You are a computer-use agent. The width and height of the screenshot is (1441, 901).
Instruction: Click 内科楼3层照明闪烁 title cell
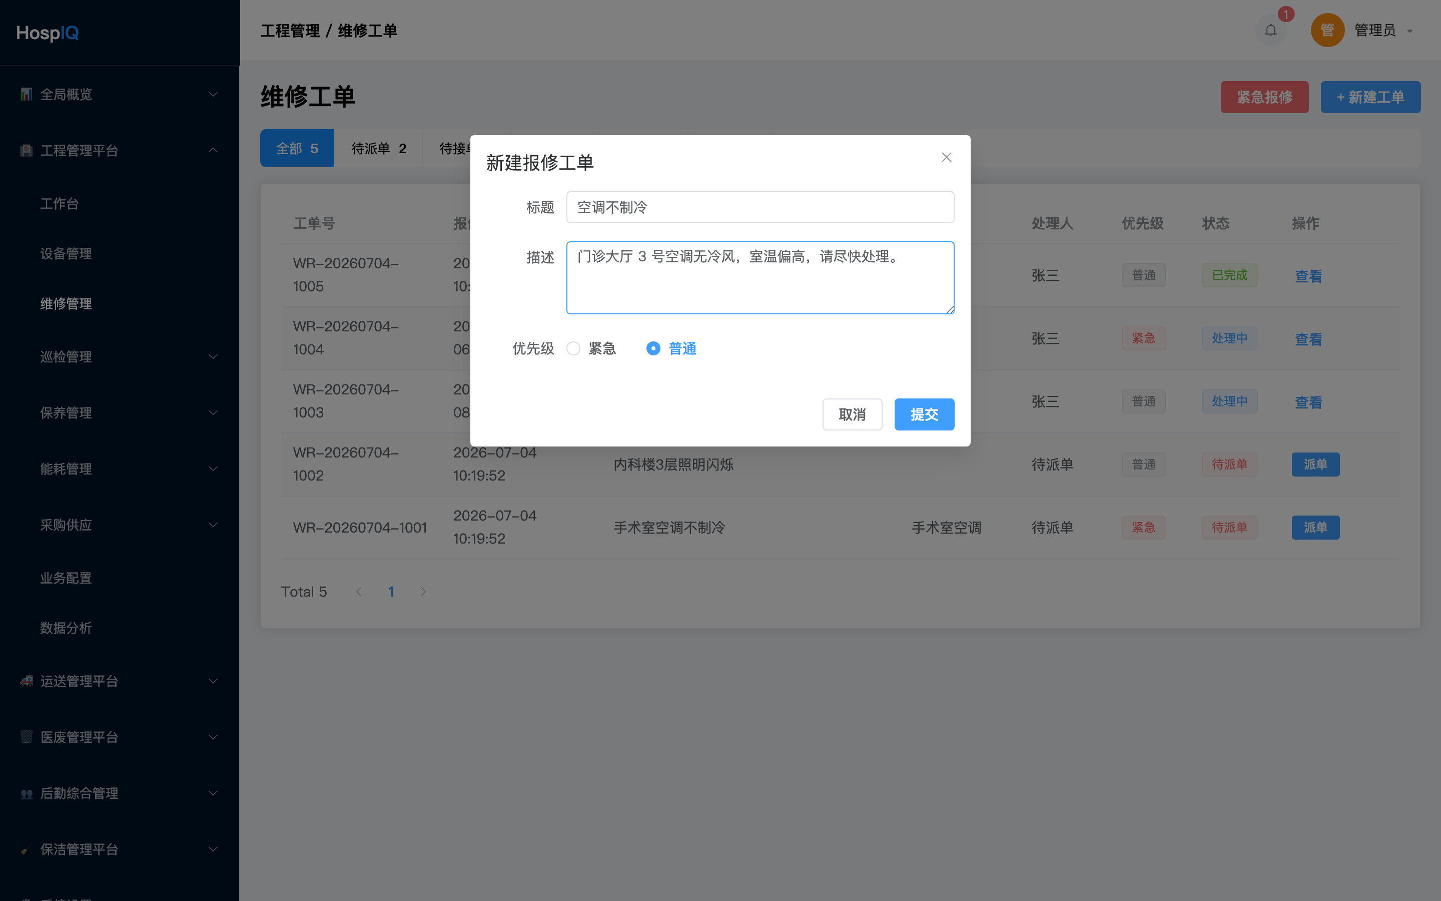(673, 464)
